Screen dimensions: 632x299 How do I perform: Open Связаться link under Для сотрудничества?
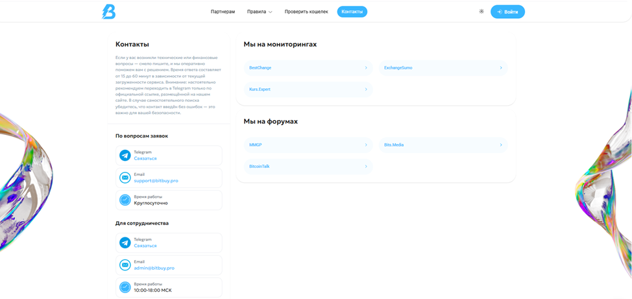145,245
